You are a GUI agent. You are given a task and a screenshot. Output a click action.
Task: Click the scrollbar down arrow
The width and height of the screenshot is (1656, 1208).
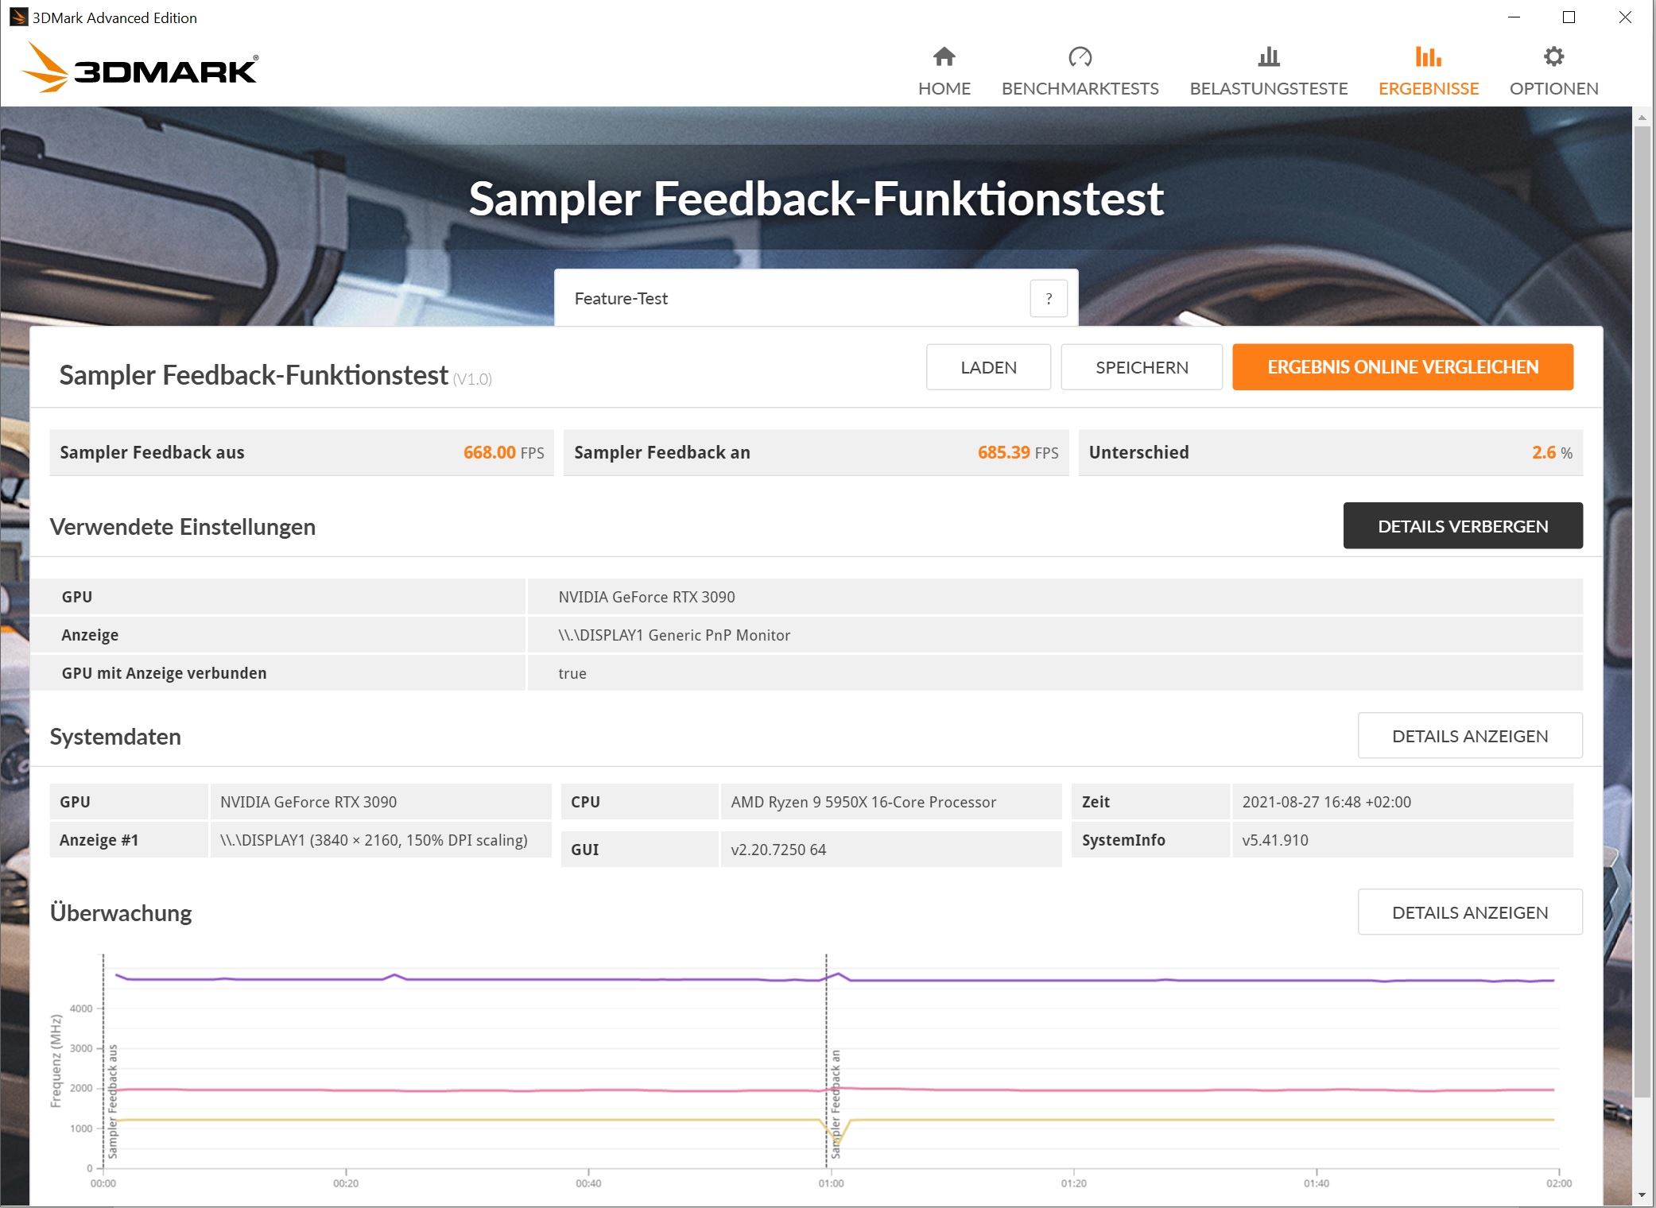tap(1642, 1195)
